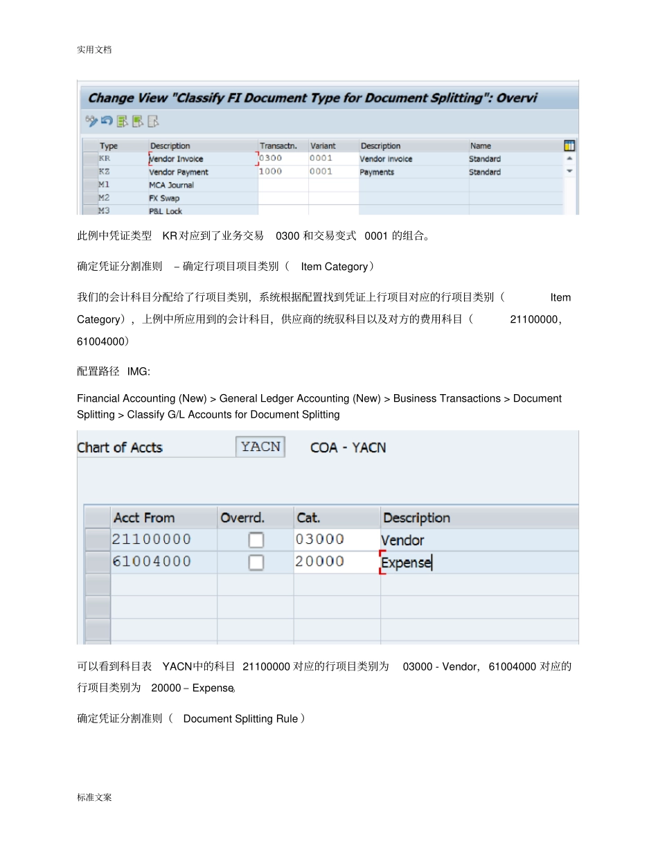Click the Payments transaction description cell

pyautogui.click(x=414, y=172)
